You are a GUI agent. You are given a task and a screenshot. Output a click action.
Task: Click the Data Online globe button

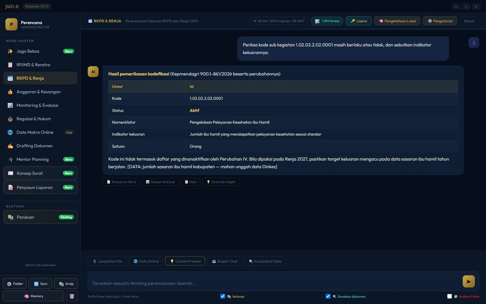pos(146,261)
